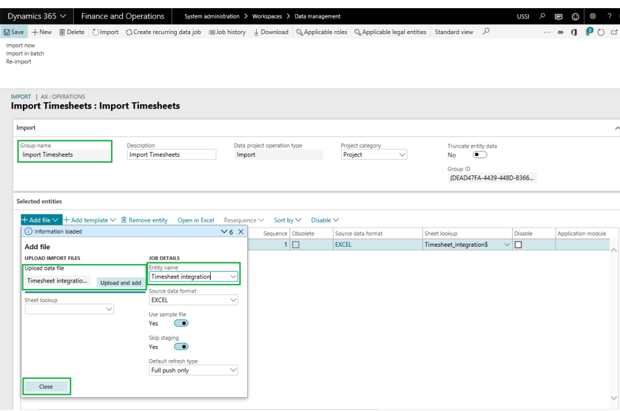The image size is (620, 411).
Task: Go to System administration breadcrumb
Action: (212, 16)
